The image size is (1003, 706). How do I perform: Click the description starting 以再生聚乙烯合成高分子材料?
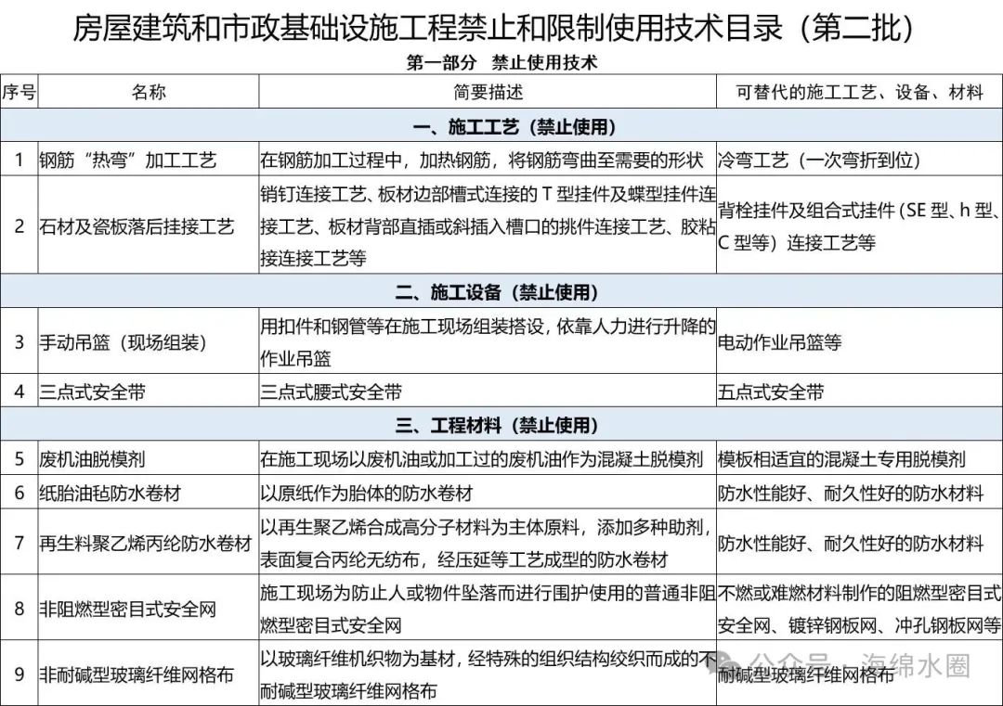coord(488,543)
